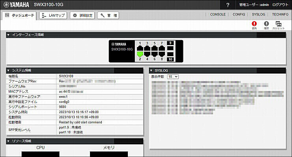292x157 pixels.
Task: Click the SWX3100-10G header title
Action: [x=49, y=5]
